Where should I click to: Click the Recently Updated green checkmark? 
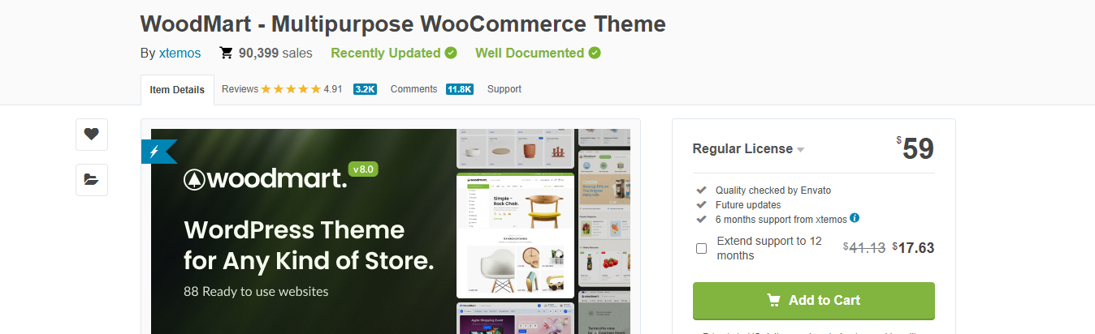click(x=451, y=53)
